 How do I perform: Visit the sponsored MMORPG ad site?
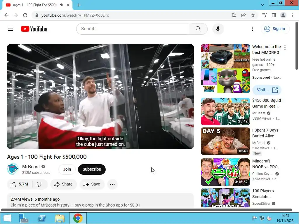[x=267, y=90]
